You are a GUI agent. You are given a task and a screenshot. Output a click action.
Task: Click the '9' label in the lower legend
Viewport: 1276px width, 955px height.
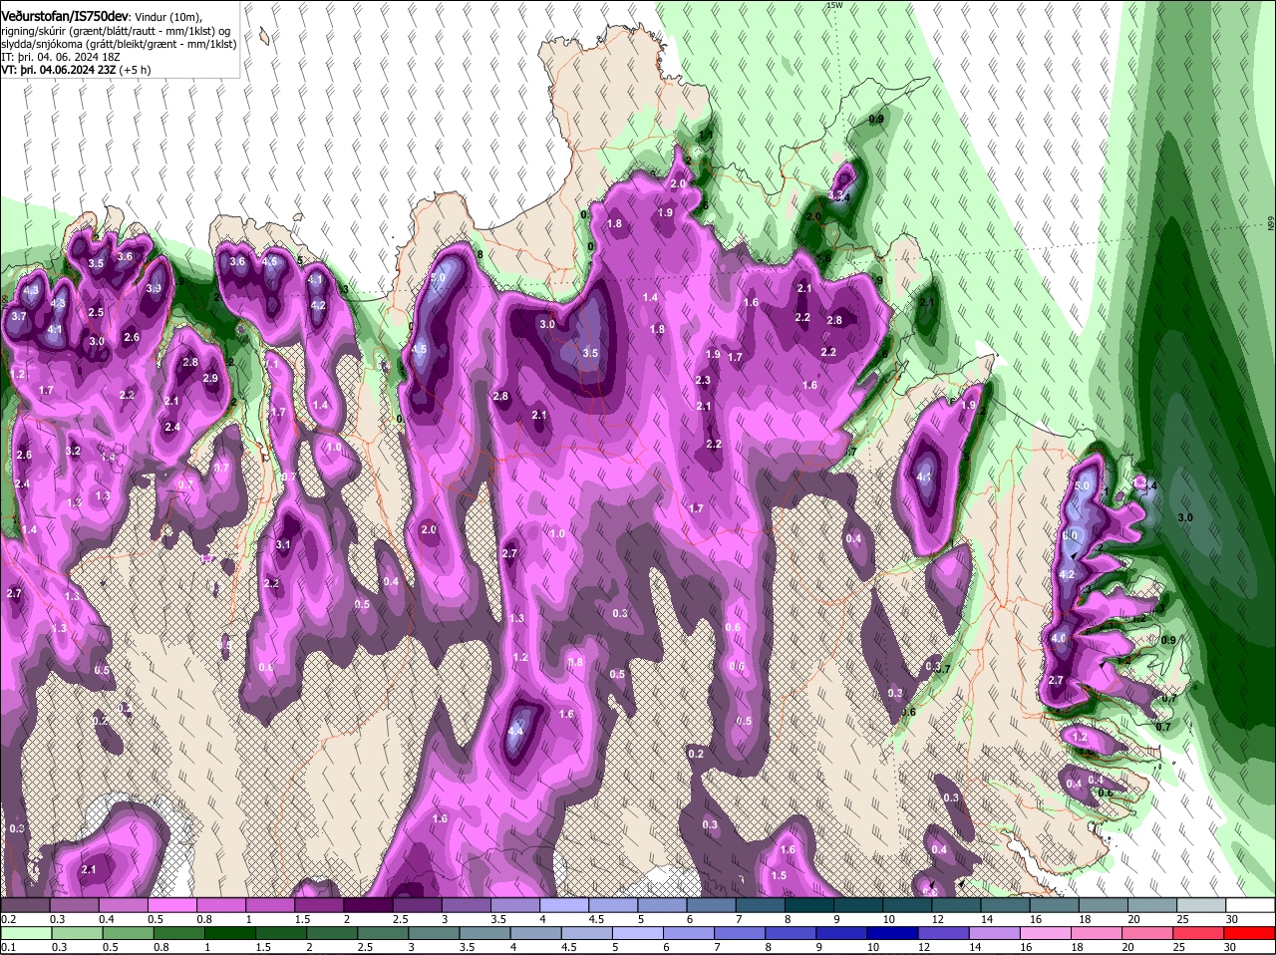(x=819, y=947)
